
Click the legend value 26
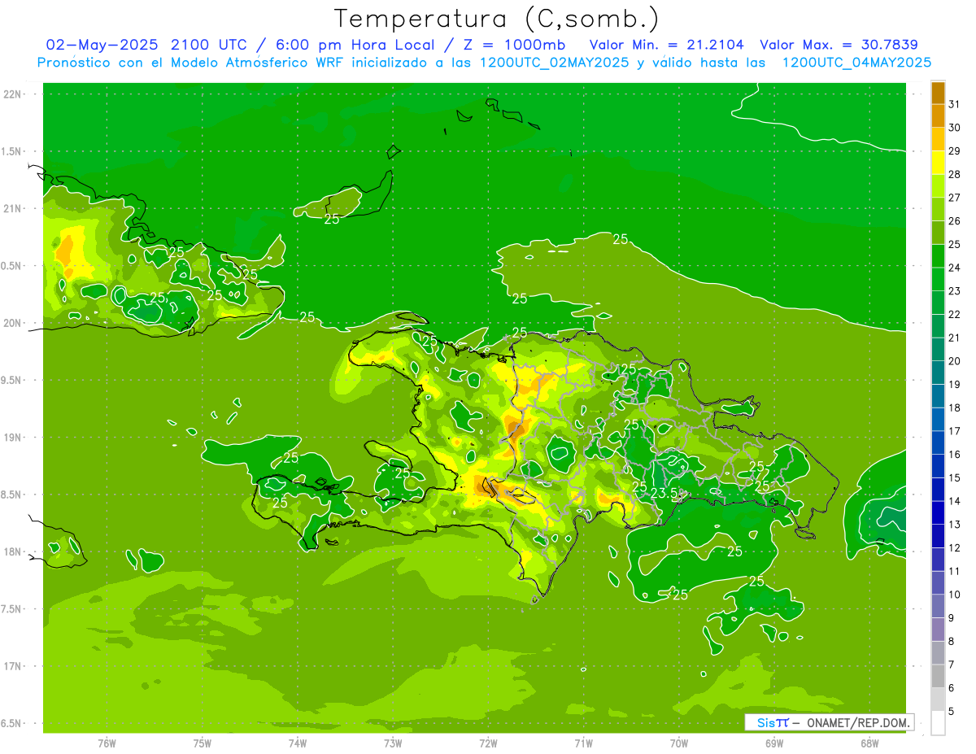click(955, 221)
